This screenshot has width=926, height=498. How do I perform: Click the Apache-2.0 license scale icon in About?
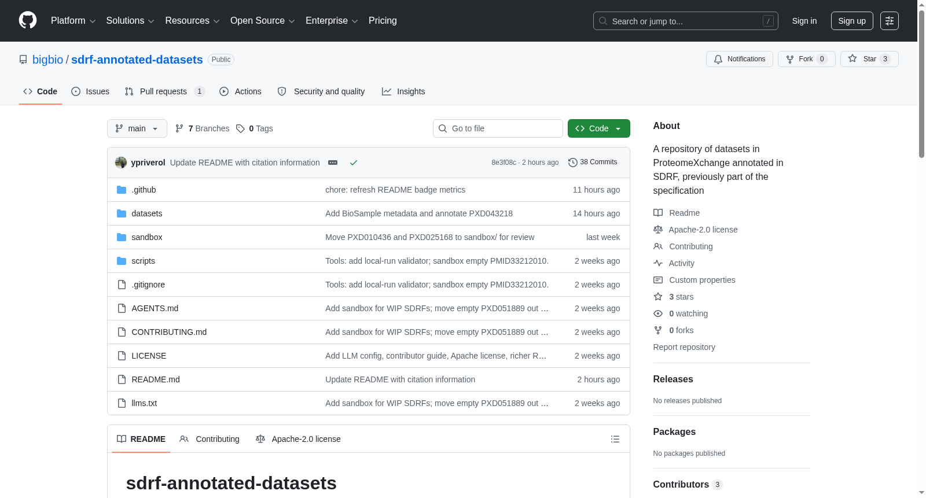(x=658, y=230)
